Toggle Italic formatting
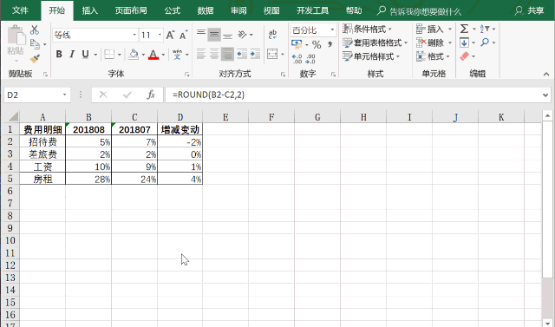 coord(72,54)
